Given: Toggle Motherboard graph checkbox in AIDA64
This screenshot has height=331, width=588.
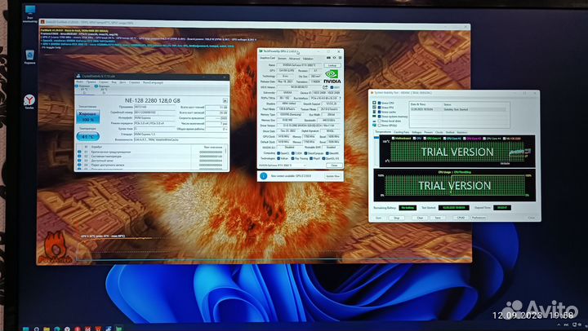Looking at the screenshot, I should (393, 138).
